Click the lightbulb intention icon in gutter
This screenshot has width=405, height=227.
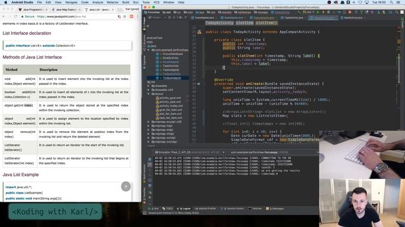coord(199,32)
